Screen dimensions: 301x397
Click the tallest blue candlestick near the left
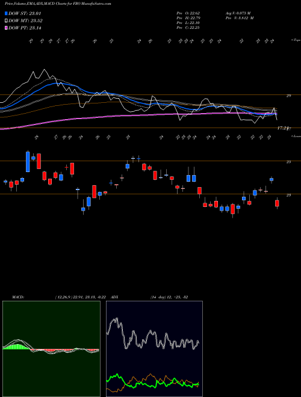[28, 162]
